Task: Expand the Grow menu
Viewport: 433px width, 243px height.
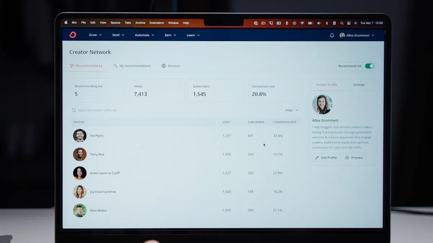Action: [95, 35]
